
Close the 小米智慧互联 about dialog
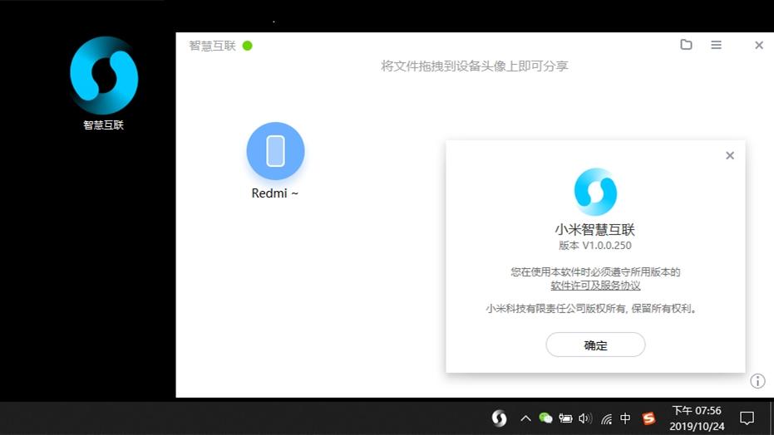730,155
